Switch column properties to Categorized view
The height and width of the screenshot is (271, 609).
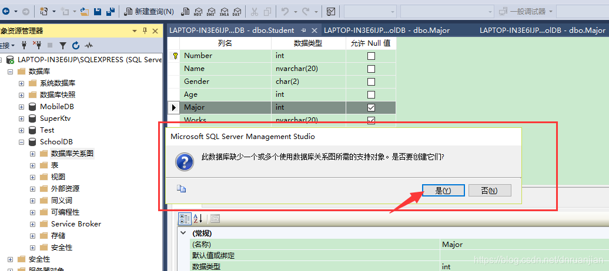click(184, 219)
